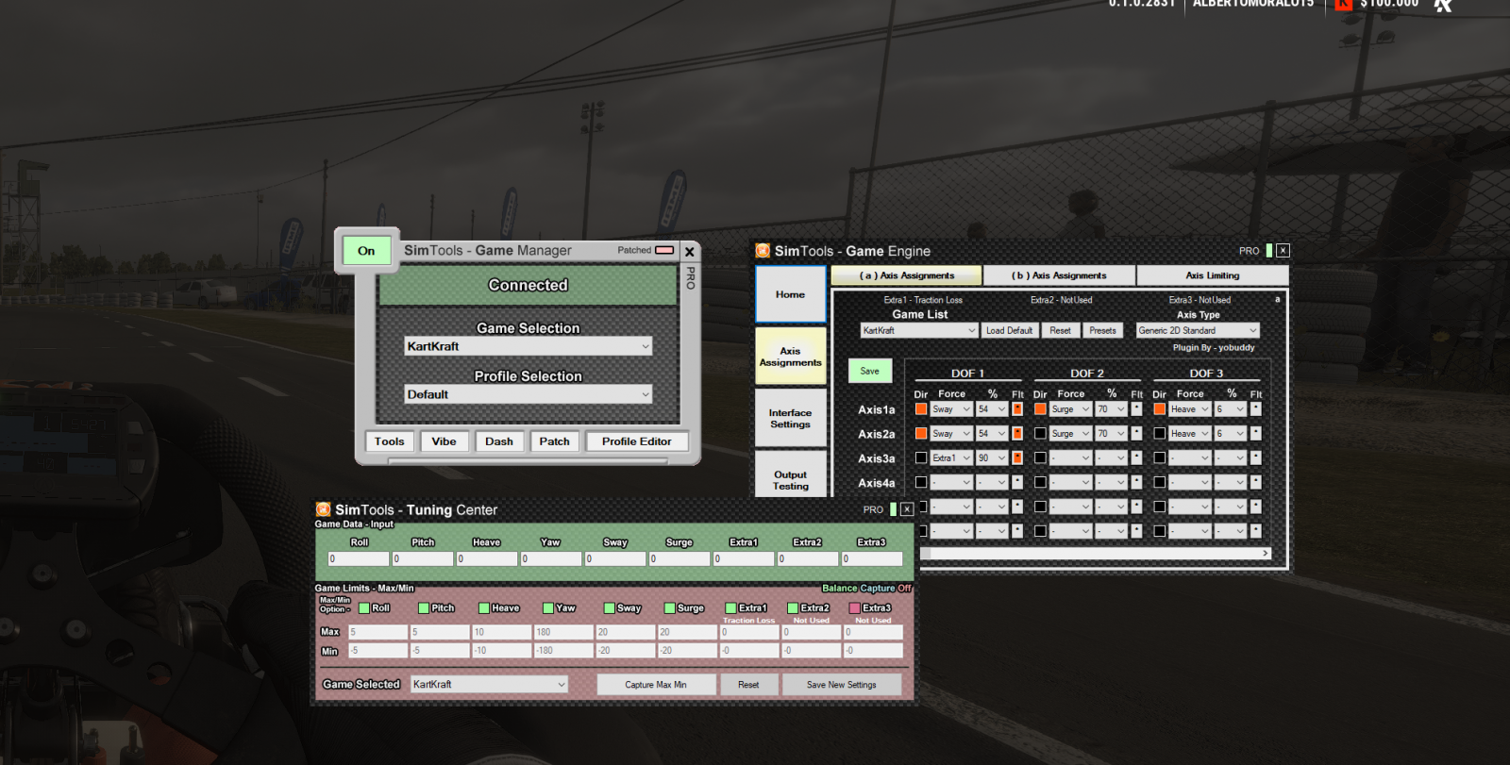1510x765 pixels.
Task: Toggle Axis4a DOF 1 filter button
Action: [x=1017, y=483]
